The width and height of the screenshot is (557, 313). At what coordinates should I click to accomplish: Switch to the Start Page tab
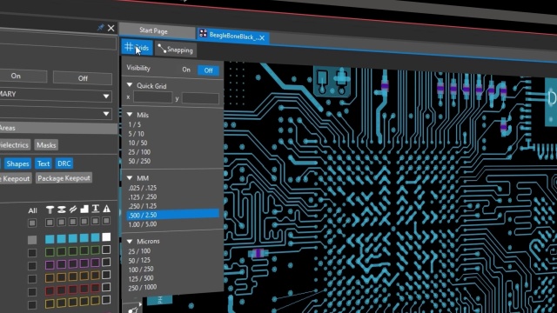(153, 31)
